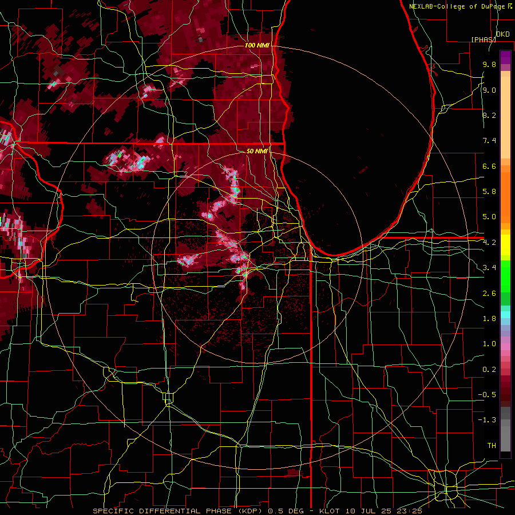
Task: Select the 1.0 scale value
Action: (x=489, y=344)
